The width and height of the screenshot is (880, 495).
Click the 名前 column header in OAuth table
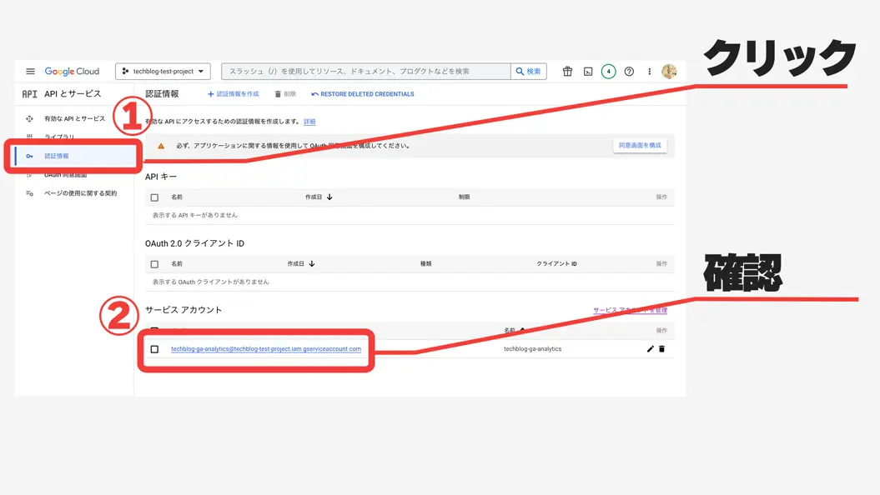tap(177, 263)
